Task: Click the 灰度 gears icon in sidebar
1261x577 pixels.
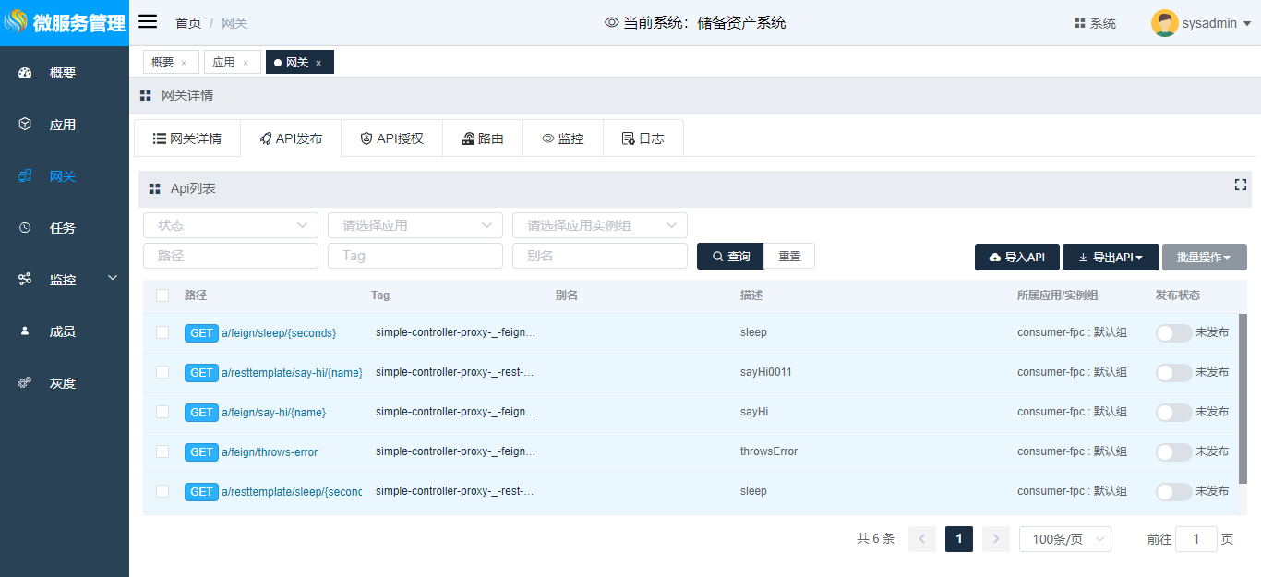Action: [25, 383]
